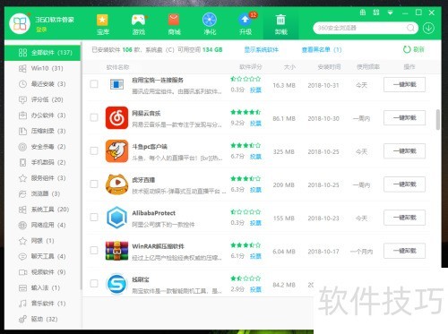
Task: Sort by 软件评分 column header
Action: pyautogui.click(x=251, y=67)
